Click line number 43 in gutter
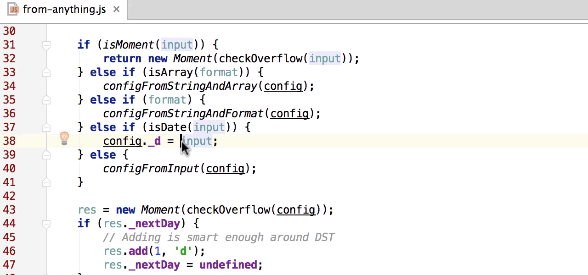Screen dimensions: 588x275 [9, 210]
